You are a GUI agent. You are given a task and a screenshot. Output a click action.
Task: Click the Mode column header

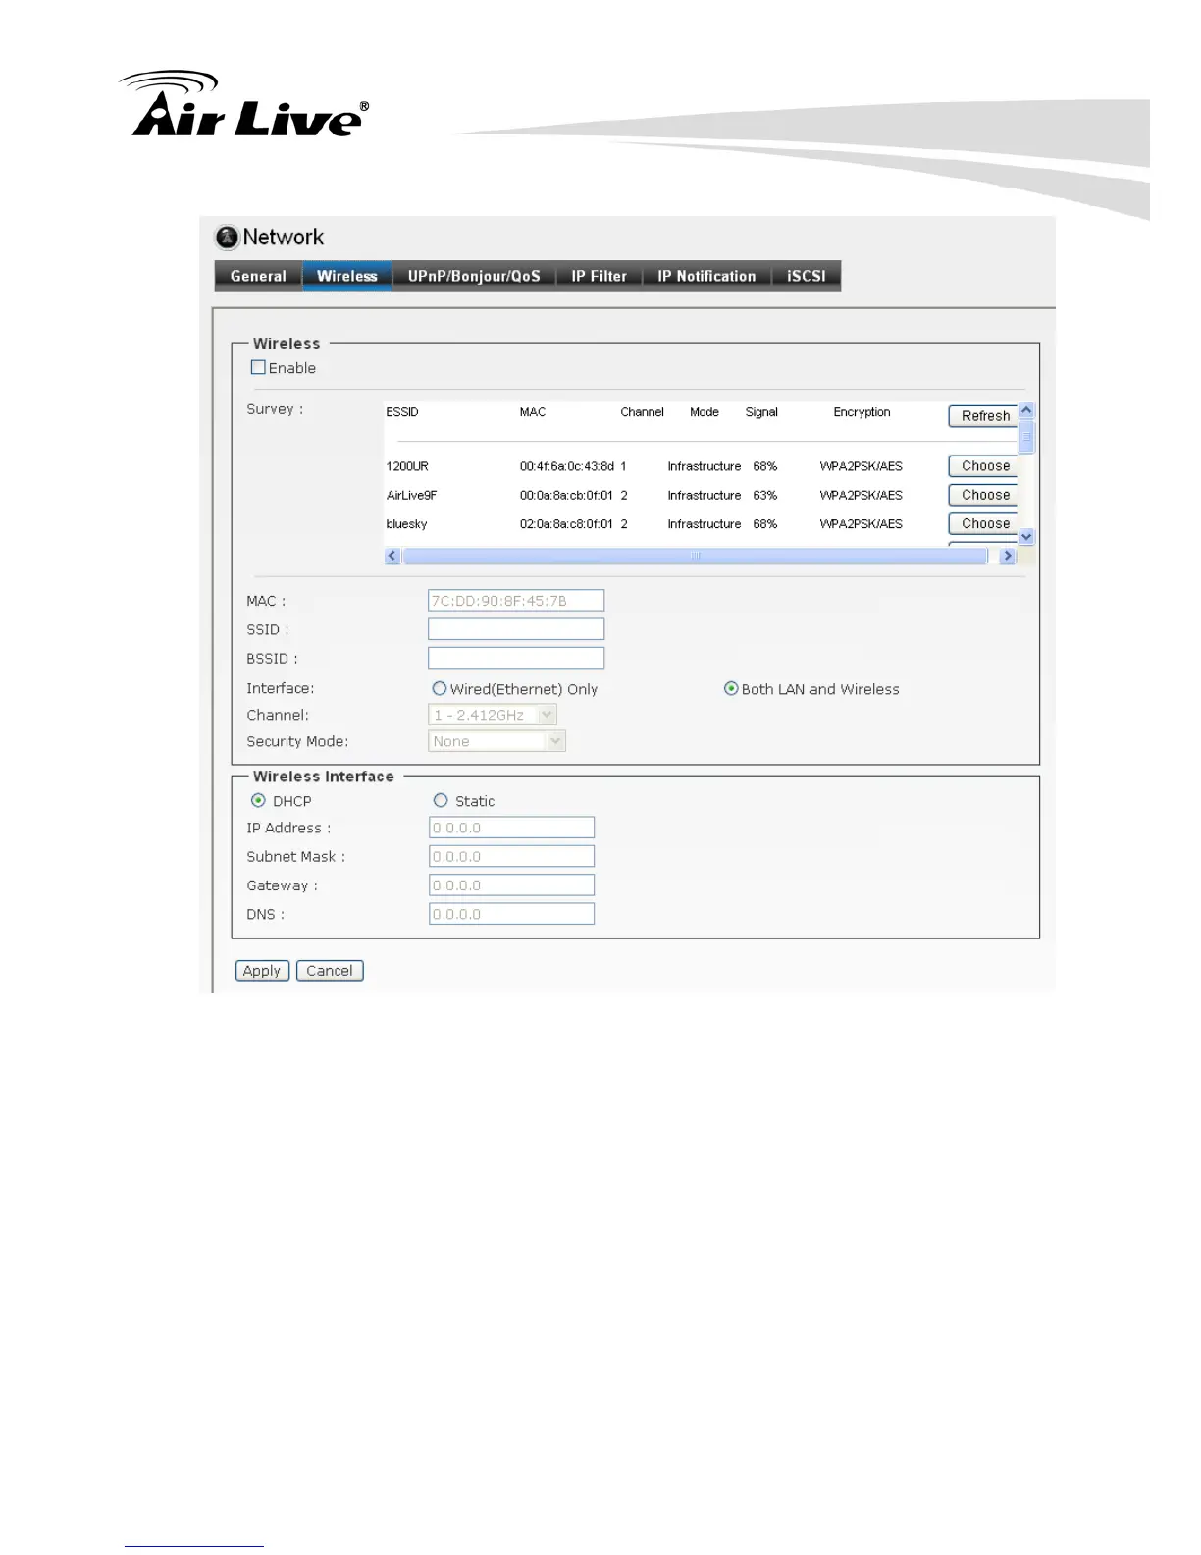click(705, 412)
